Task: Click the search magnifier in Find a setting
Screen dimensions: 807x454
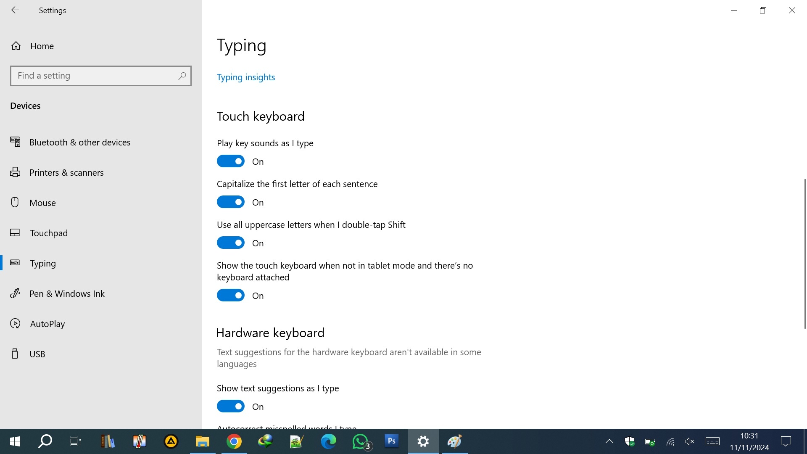Action: (182, 76)
